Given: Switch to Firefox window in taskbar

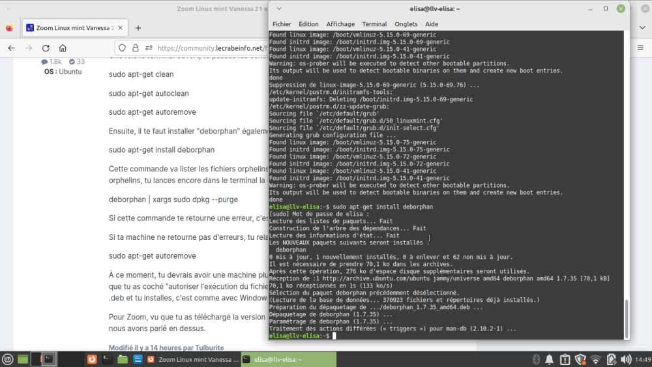Looking at the screenshot, I should coord(190,359).
